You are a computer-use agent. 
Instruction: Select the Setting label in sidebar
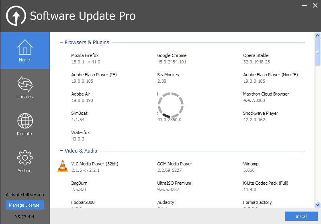[x=25, y=171]
